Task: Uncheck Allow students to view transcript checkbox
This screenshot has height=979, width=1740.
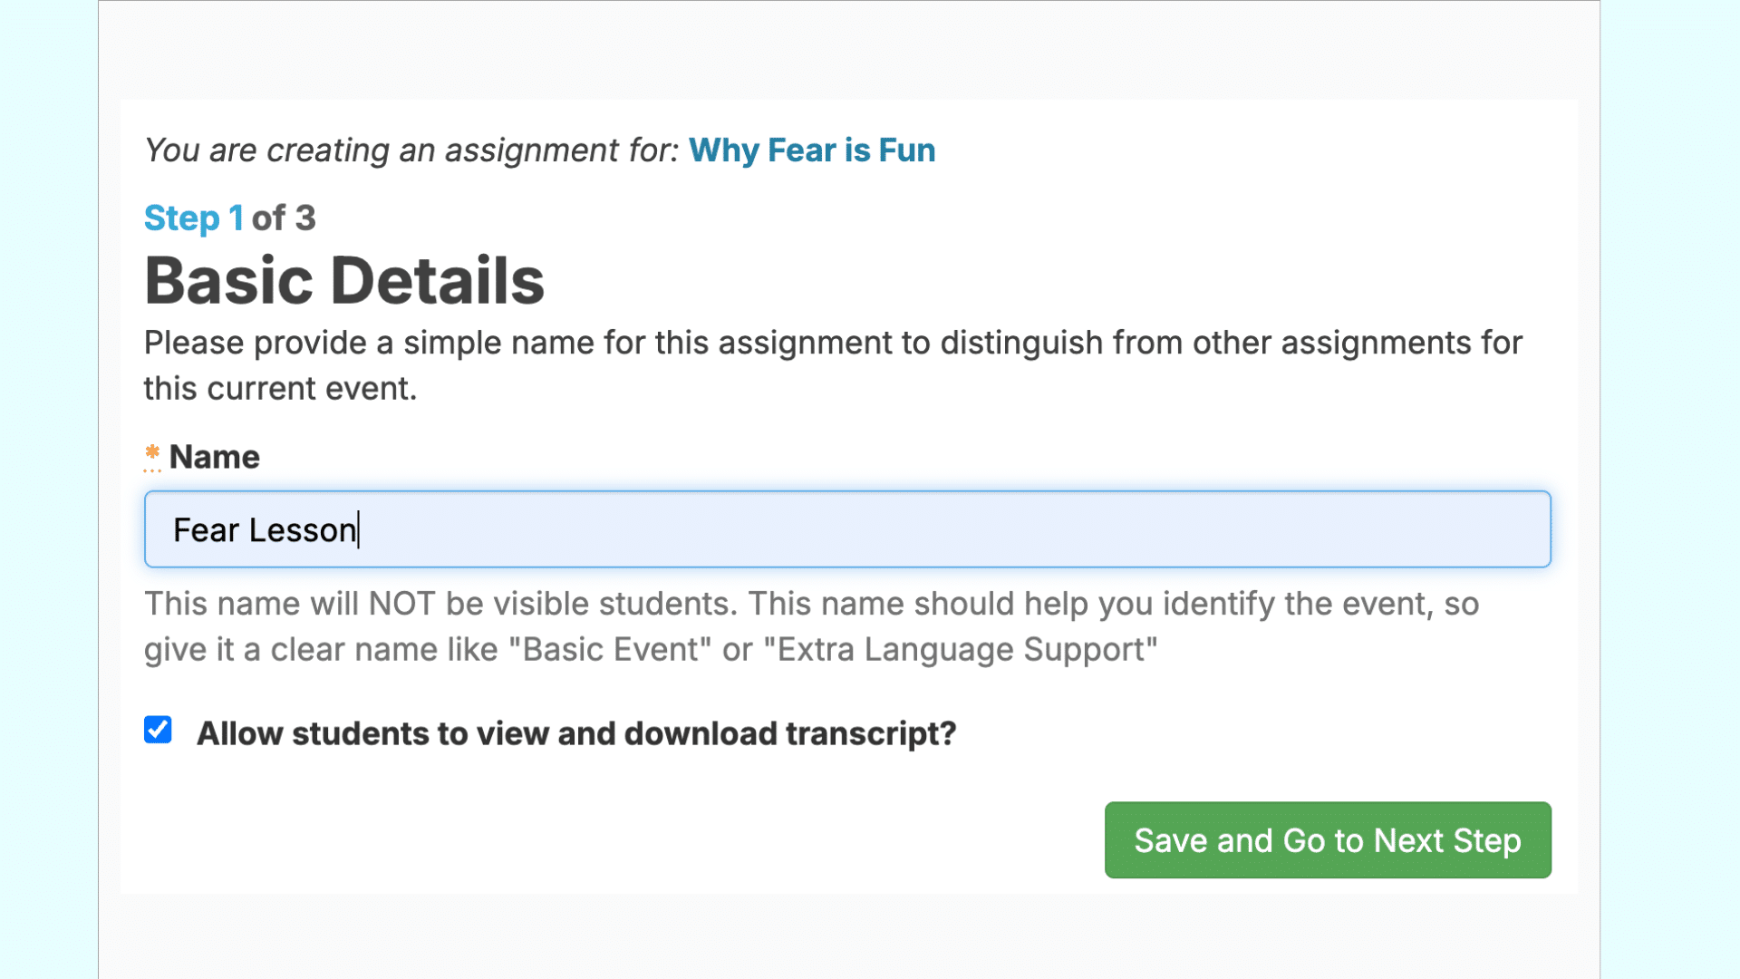Action: tap(158, 730)
